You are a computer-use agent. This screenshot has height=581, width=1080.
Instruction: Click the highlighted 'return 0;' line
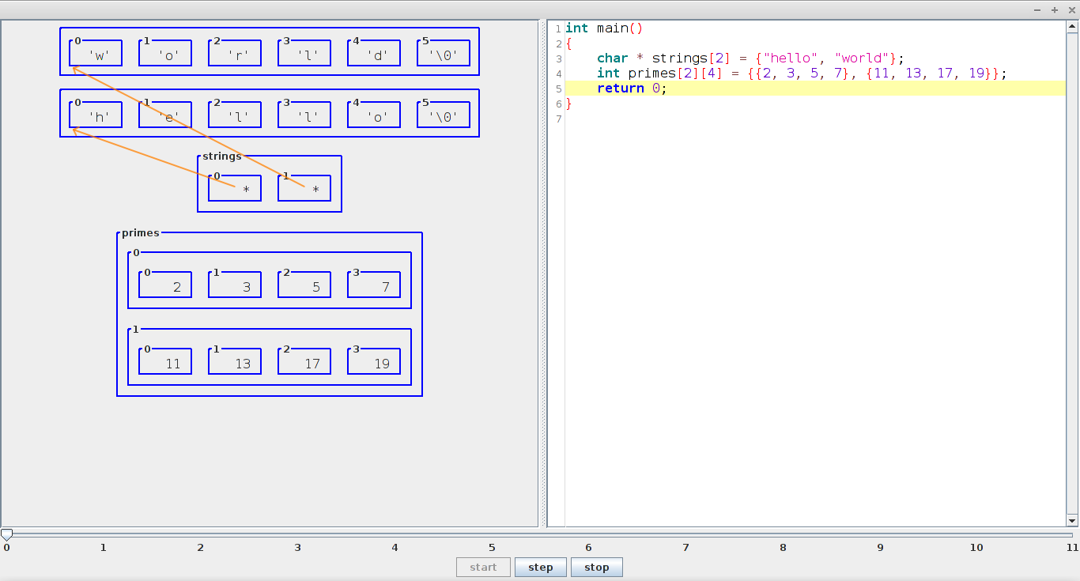pyautogui.click(x=815, y=89)
